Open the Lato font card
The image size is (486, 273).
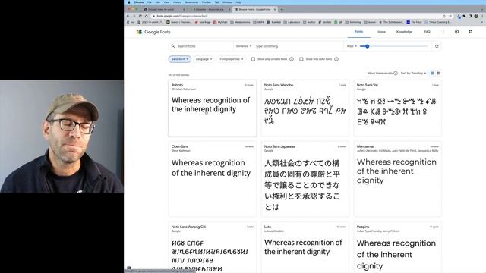point(305,247)
